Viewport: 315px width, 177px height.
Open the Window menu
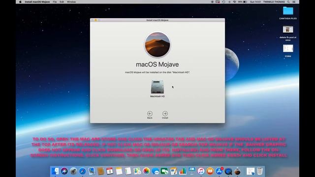pyautogui.click(x=71, y=2)
